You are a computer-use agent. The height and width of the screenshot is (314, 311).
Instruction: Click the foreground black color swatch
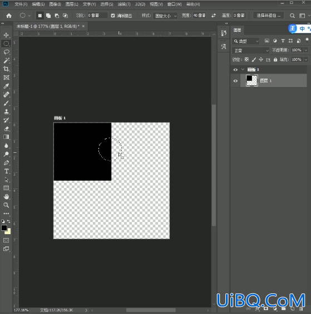tap(4, 228)
